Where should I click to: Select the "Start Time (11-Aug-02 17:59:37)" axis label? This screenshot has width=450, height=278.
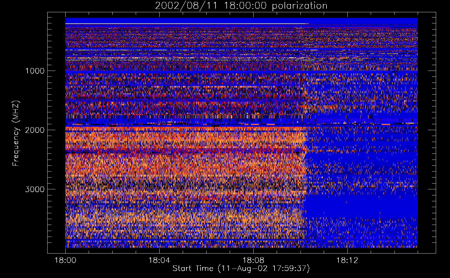point(241,269)
